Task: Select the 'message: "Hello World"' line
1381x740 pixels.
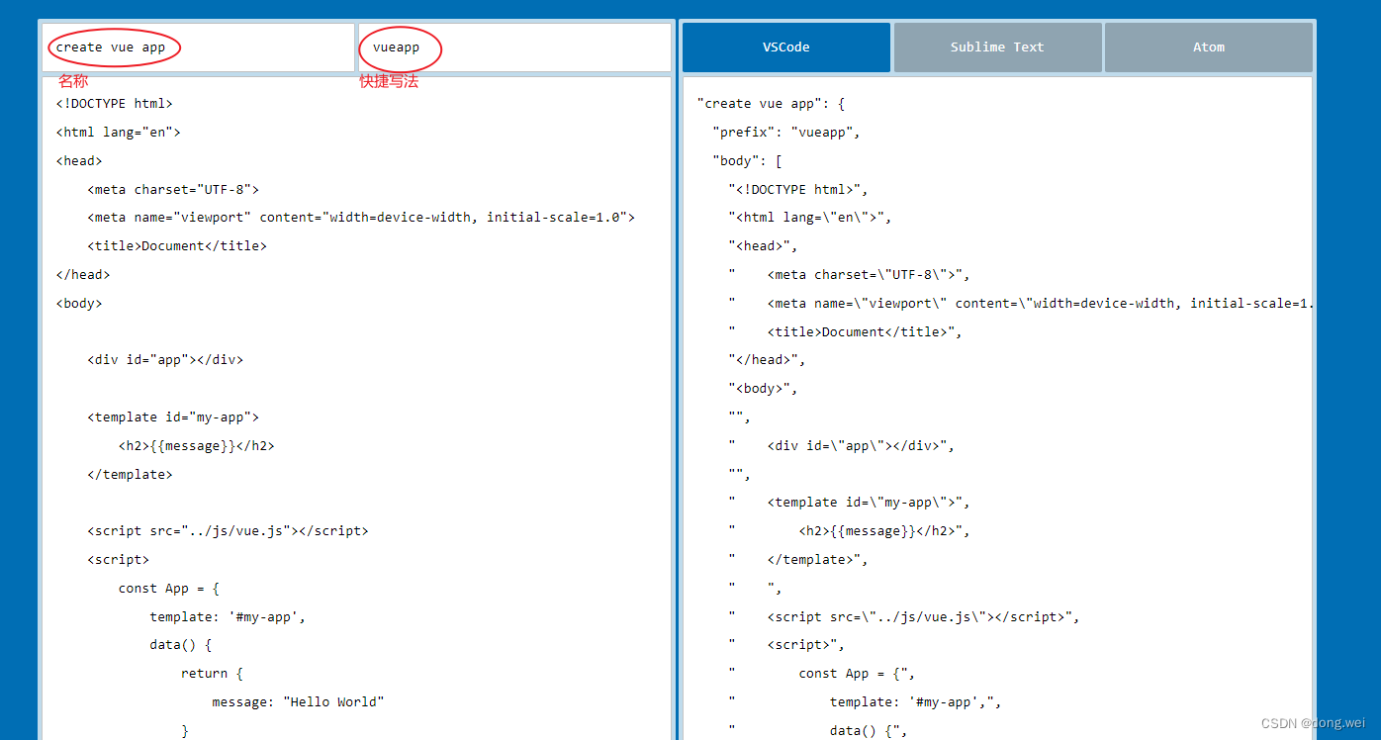Action: [x=297, y=701]
